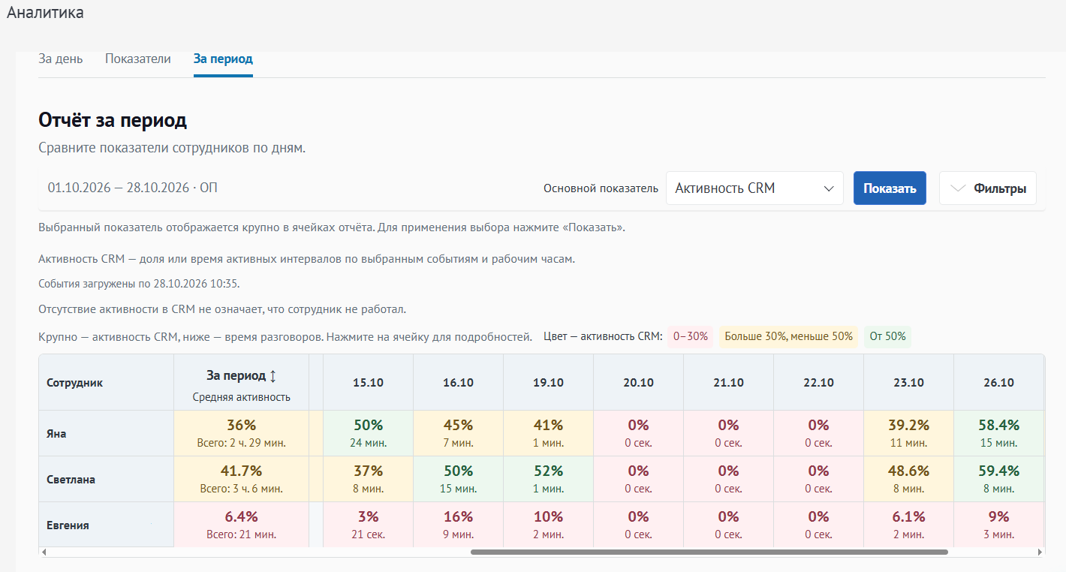Expand the Фильтры panel
Viewport: 1066px width, 572px height.
tap(988, 188)
